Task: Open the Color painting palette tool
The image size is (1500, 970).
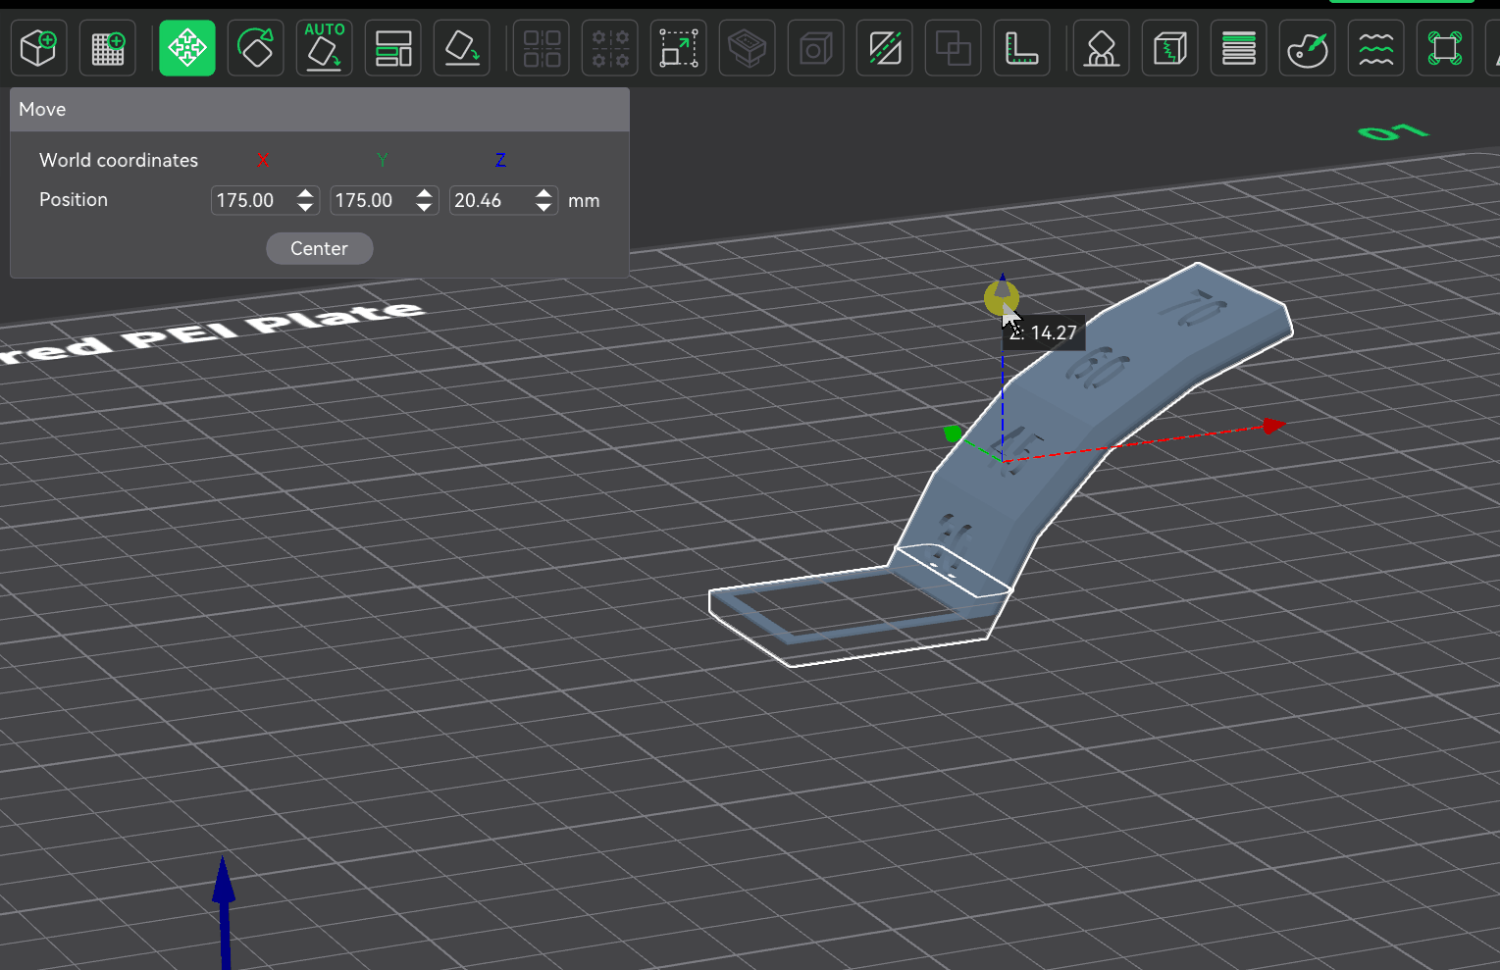Action: (1308, 48)
